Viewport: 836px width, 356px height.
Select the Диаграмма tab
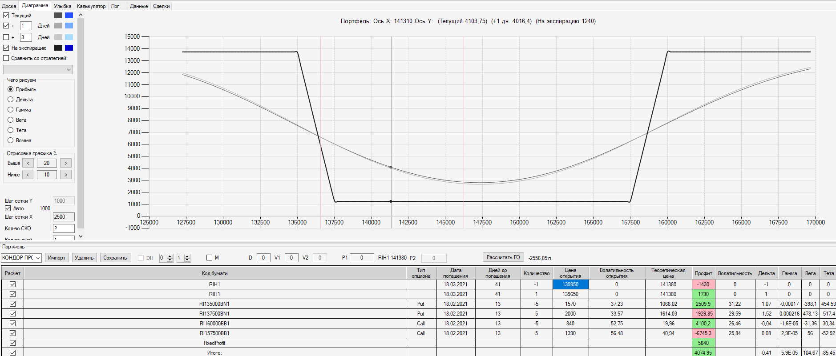point(35,5)
